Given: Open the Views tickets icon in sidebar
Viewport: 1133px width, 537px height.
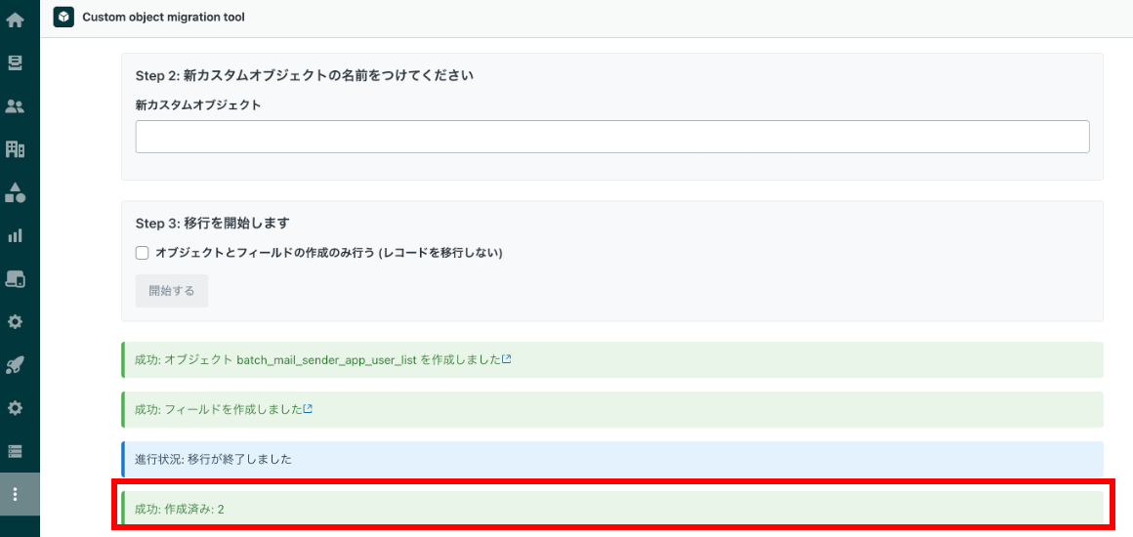Looking at the screenshot, I should pyautogui.click(x=16, y=62).
